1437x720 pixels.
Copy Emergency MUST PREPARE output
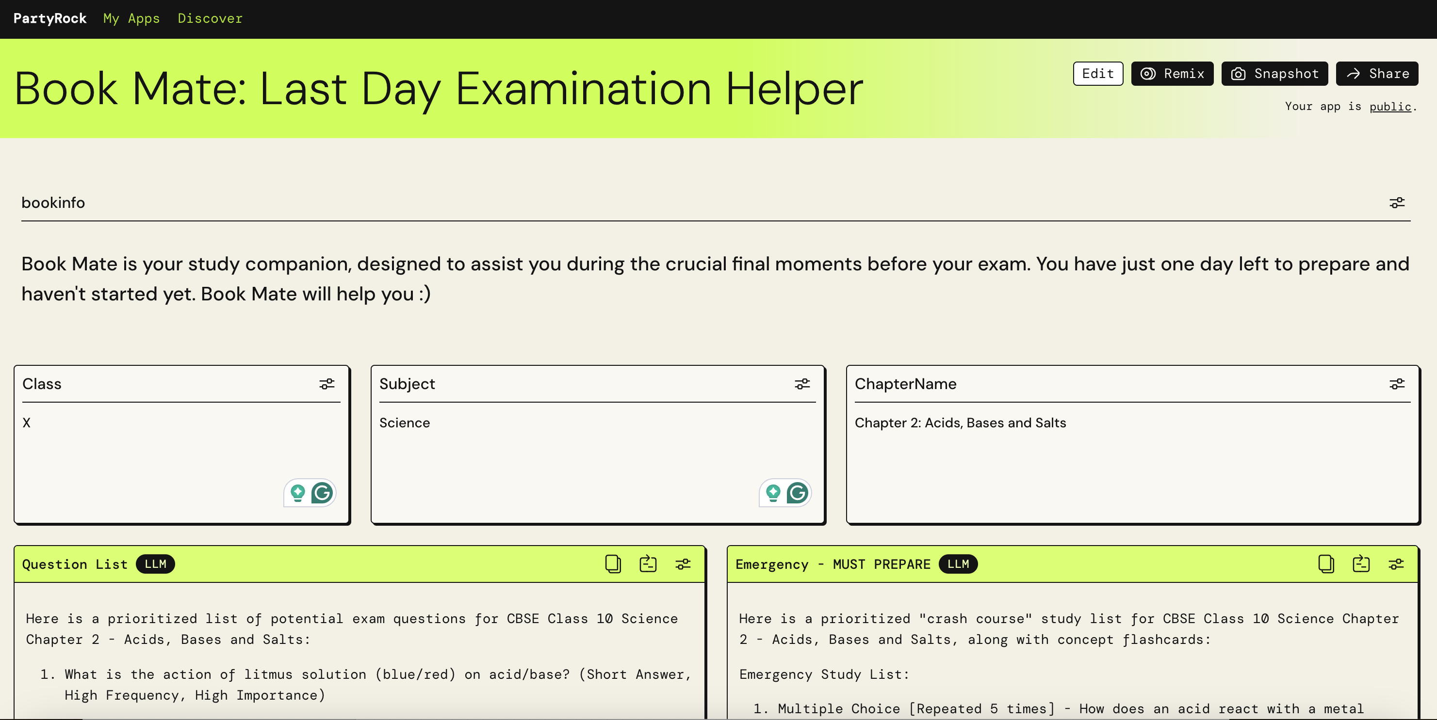1326,564
